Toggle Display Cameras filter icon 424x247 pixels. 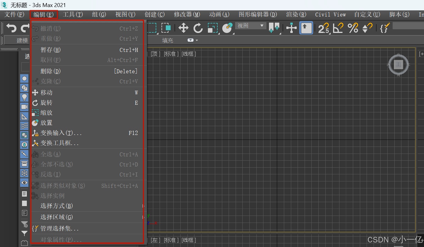(24, 107)
